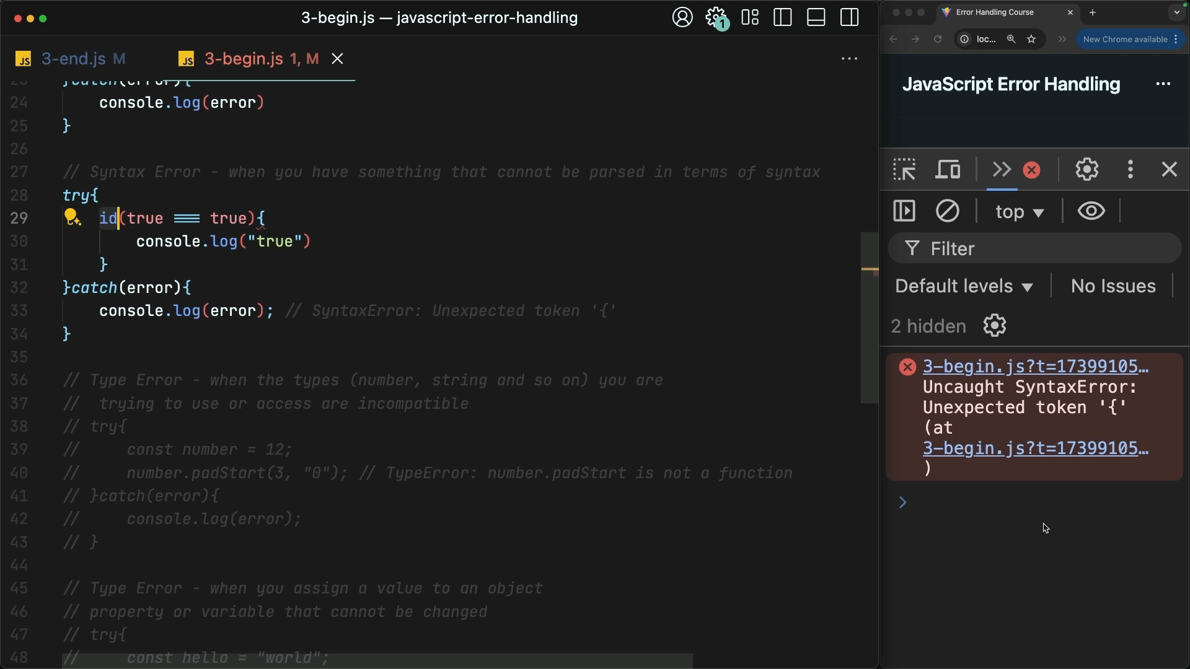
Task: Create a live expression with eye icon
Action: pyautogui.click(x=1091, y=211)
